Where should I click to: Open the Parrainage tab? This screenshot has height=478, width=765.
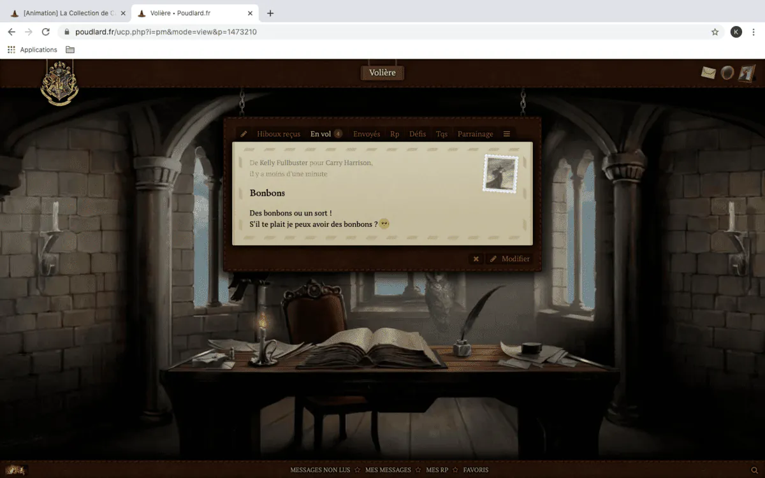coord(476,134)
